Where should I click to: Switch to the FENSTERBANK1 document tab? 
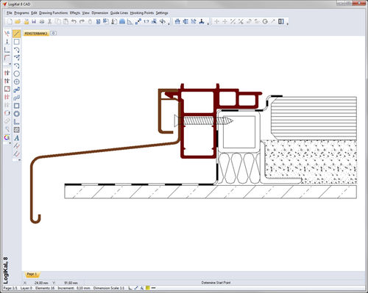(x=36, y=33)
